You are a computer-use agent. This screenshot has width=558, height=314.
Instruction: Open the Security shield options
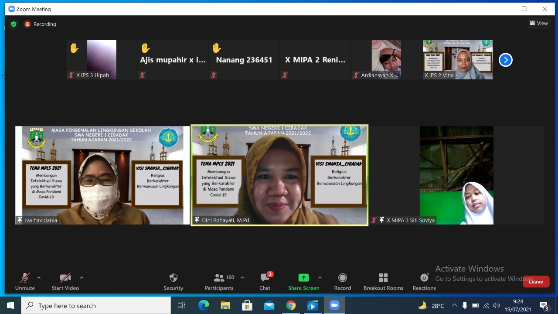click(173, 281)
